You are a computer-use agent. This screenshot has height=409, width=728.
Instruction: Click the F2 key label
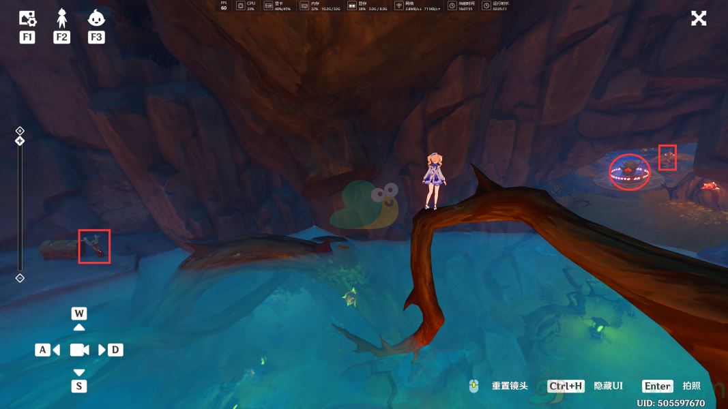(62, 37)
